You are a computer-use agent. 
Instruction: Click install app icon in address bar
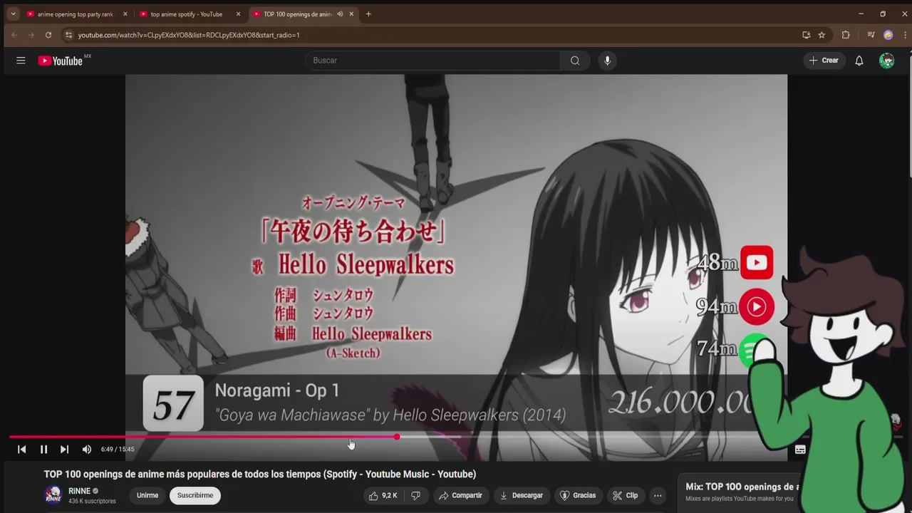coord(806,35)
